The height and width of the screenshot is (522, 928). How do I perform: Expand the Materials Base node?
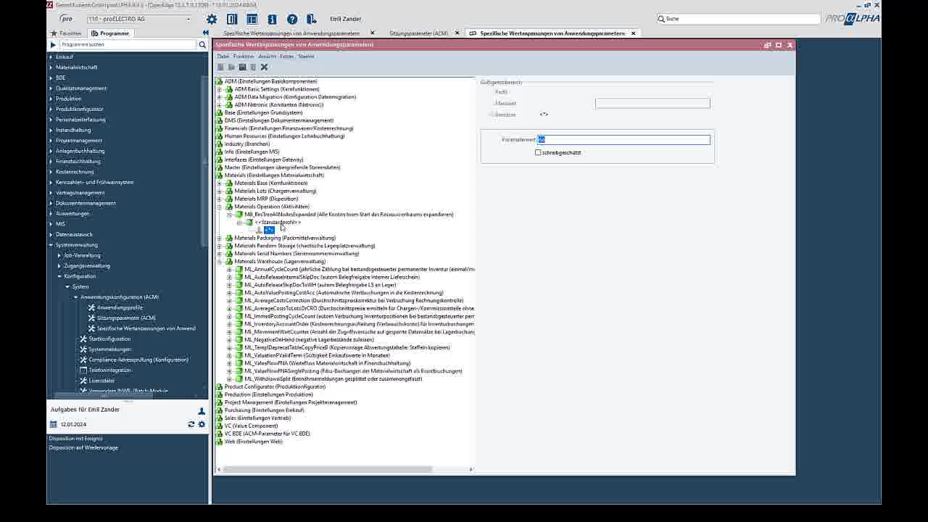click(x=219, y=183)
